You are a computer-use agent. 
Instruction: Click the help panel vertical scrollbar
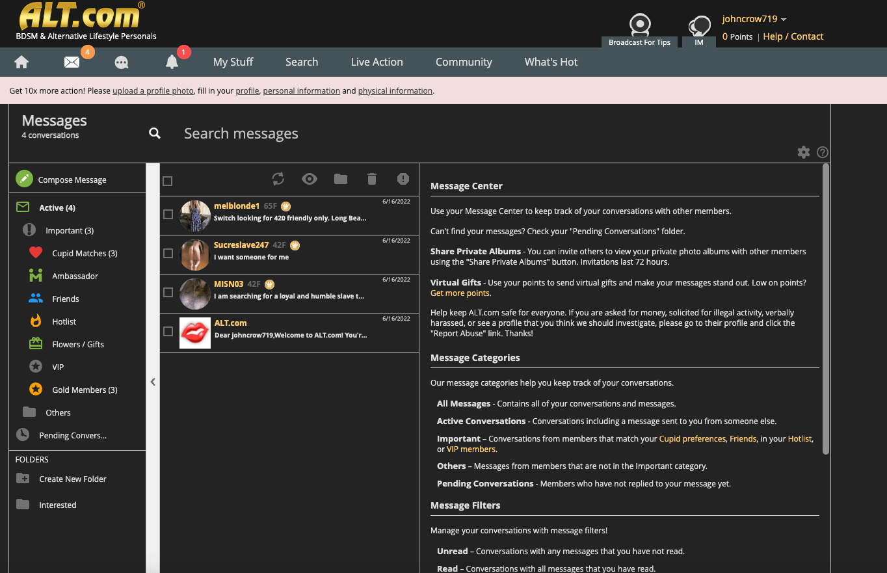pos(826,308)
